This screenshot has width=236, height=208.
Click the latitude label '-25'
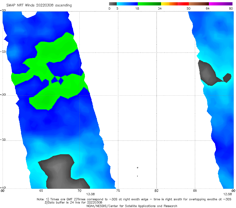(3, 52)
